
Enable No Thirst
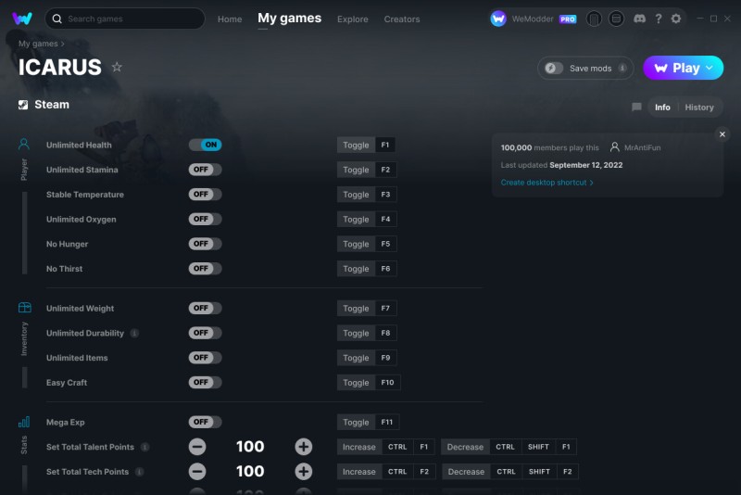click(205, 268)
